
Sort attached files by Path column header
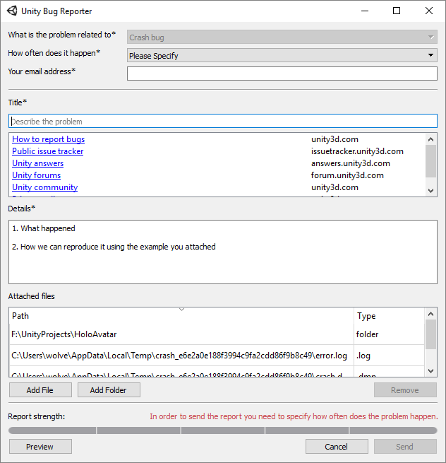coord(181,316)
